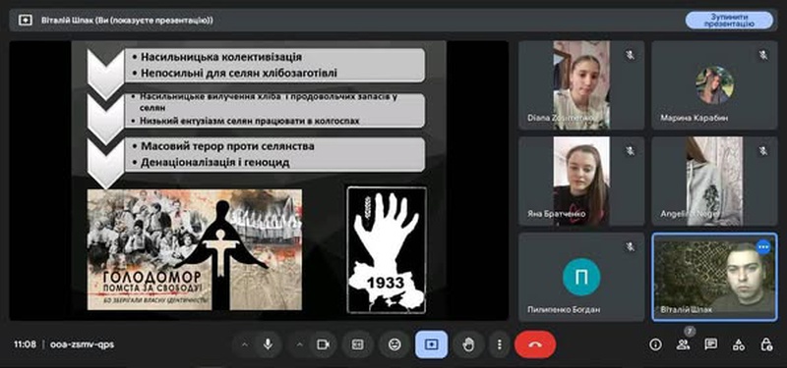Expand audio settings arrow beside microphone
This screenshot has height=368, width=787.
[245, 344]
